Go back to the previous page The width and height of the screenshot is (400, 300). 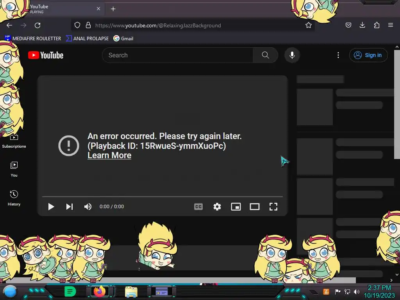point(9,25)
